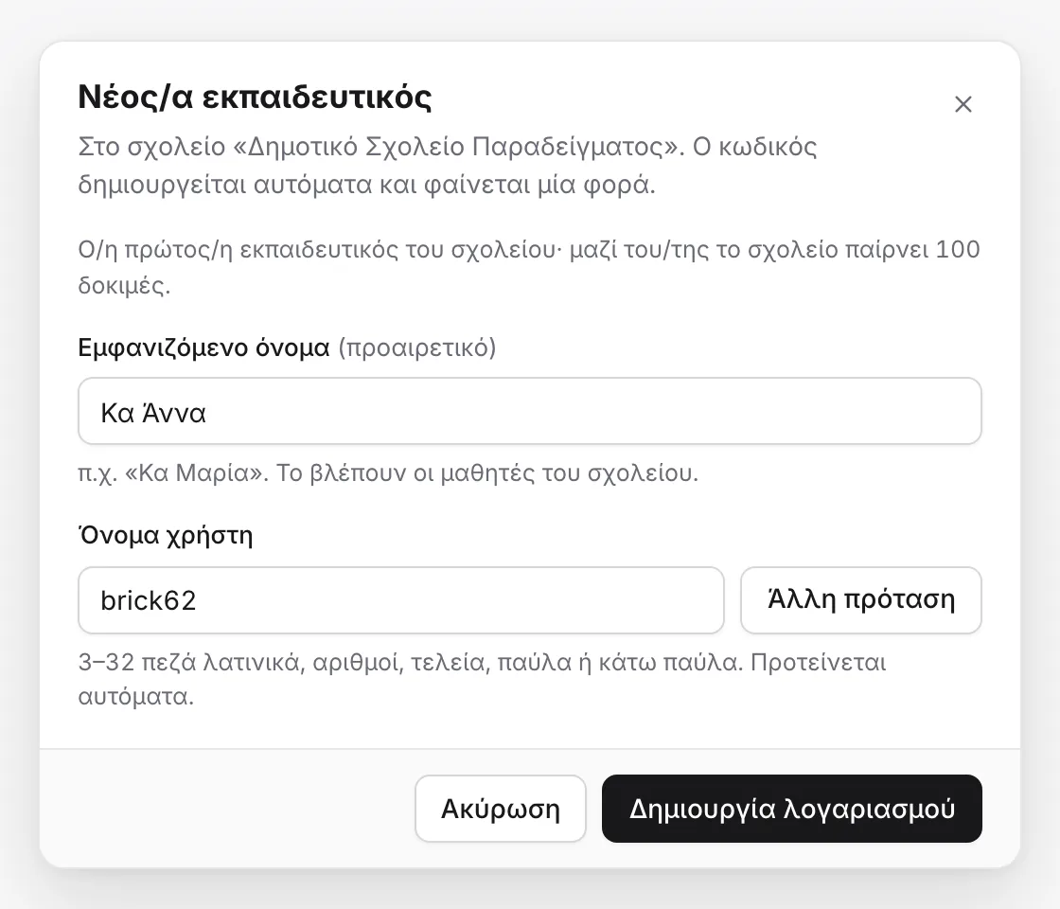The image size is (1060, 909).
Task: Cancel with the Ακύρωση button
Action: [x=501, y=809]
